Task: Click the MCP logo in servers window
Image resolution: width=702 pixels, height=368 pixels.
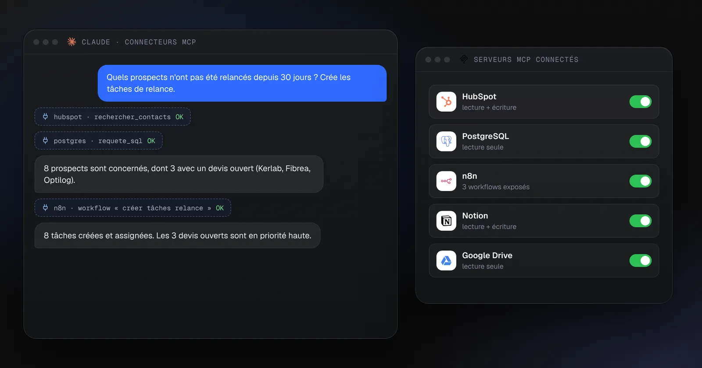Action: click(464, 59)
